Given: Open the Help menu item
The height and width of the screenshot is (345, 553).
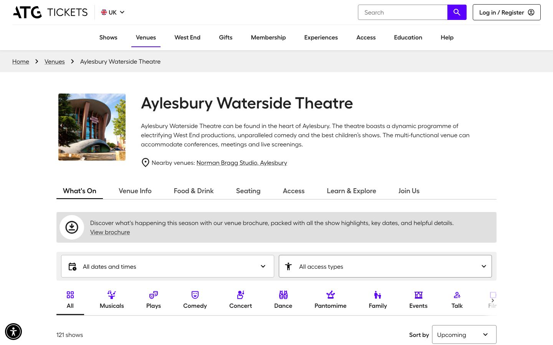Looking at the screenshot, I should click(x=447, y=38).
